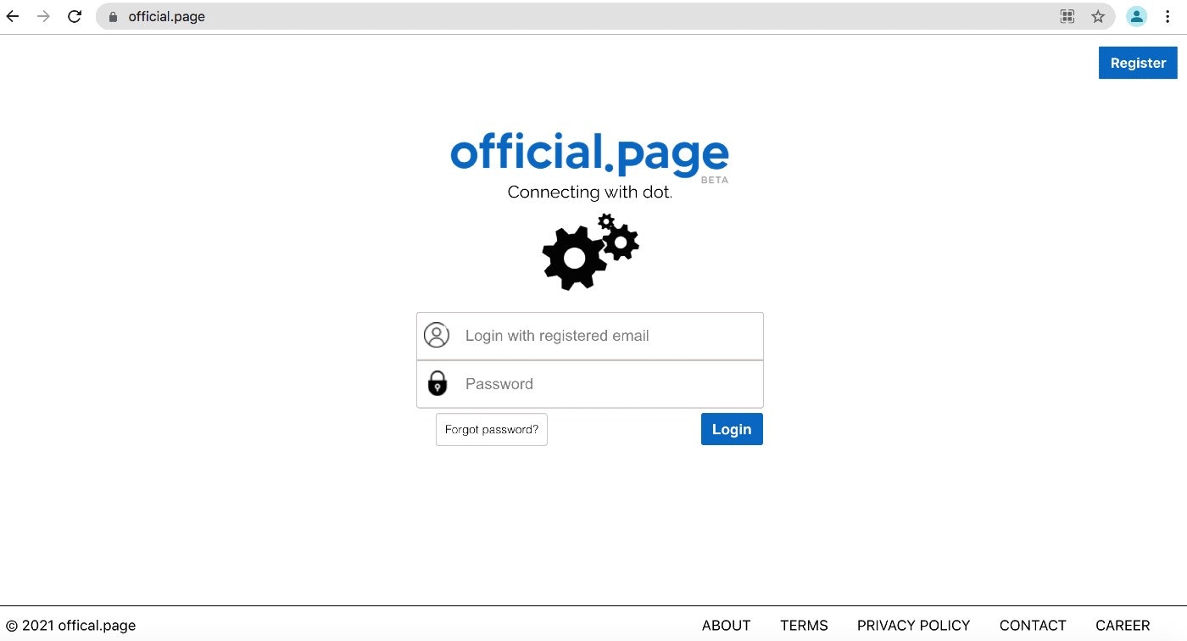Click the forward navigation arrow
Screen dimensions: 1187x641
point(42,15)
